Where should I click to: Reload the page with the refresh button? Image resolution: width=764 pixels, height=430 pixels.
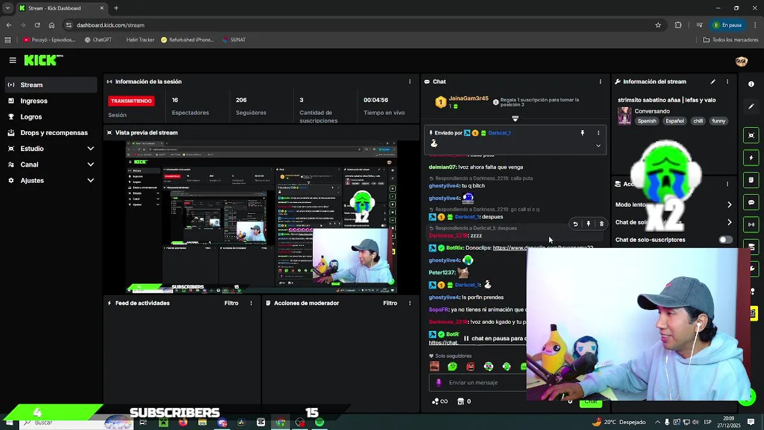(x=37, y=25)
